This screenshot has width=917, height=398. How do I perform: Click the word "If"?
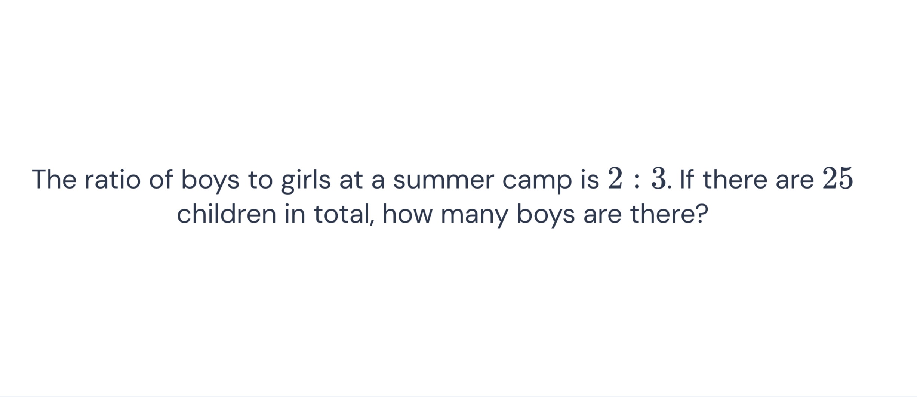point(687,179)
